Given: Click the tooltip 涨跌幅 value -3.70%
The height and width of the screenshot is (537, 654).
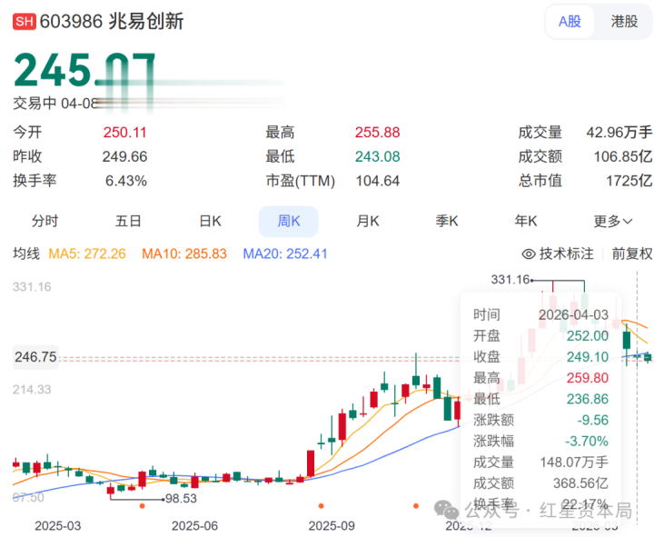Looking at the screenshot, I should click(x=587, y=441).
